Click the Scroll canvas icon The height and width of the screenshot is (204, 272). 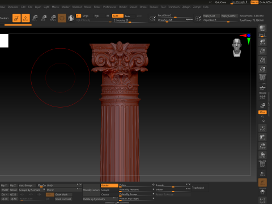(x=262, y=42)
